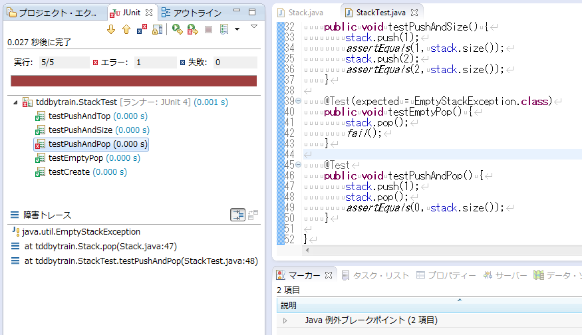Screen dimensions: 582x335
Task: Collapse tddbytrain.StackTest tree node
Action: point(15,102)
